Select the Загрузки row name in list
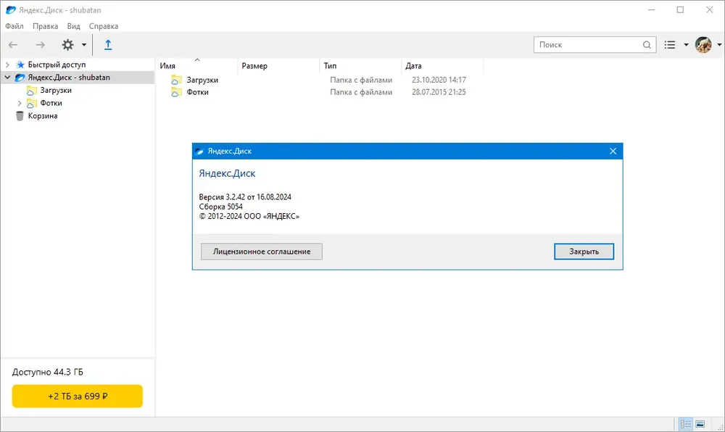The height and width of the screenshot is (432, 725). 202,80
